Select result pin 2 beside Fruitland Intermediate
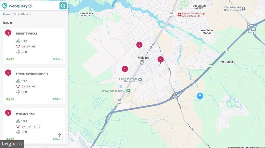 pos(8,73)
